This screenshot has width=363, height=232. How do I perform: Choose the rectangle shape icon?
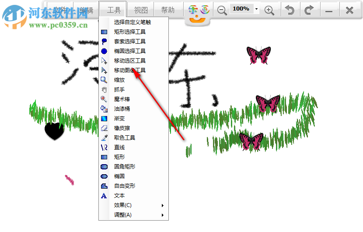click(104, 157)
